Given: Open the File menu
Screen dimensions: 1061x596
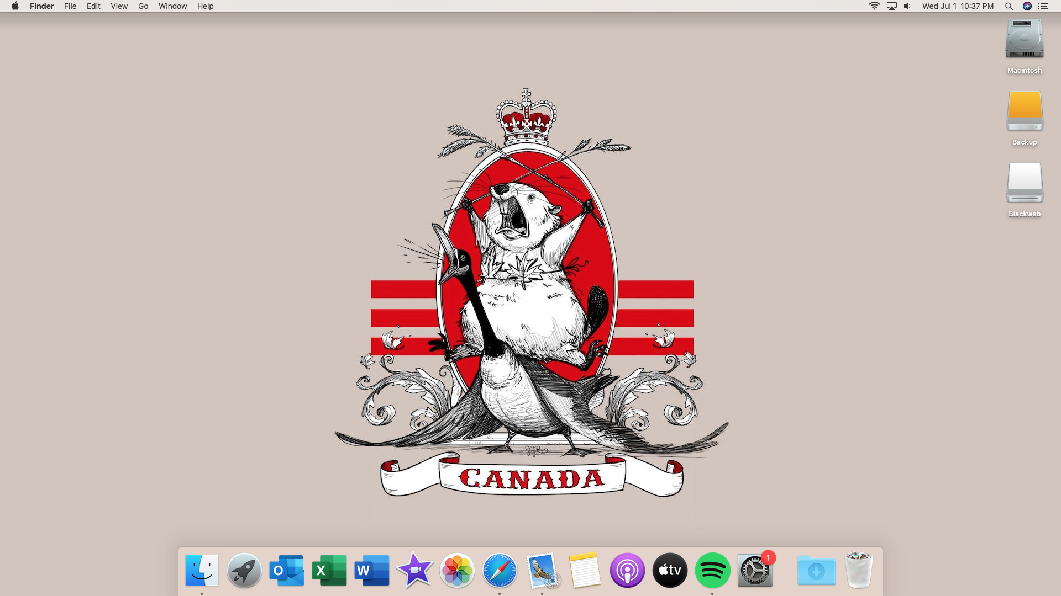Looking at the screenshot, I should pos(70,6).
